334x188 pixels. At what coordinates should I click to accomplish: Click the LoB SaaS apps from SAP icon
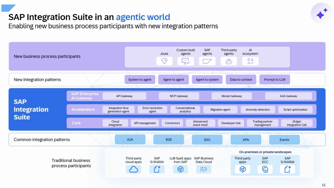coord(180,169)
